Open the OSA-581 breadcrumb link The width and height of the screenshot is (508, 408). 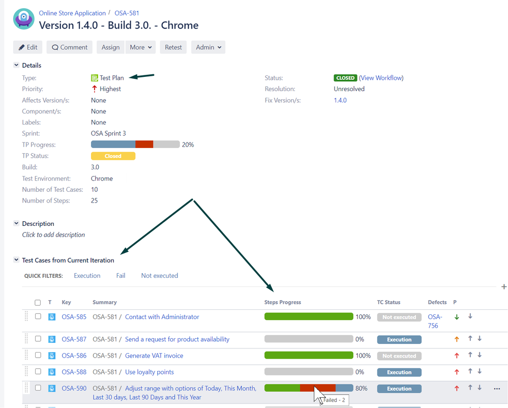click(127, 13)
